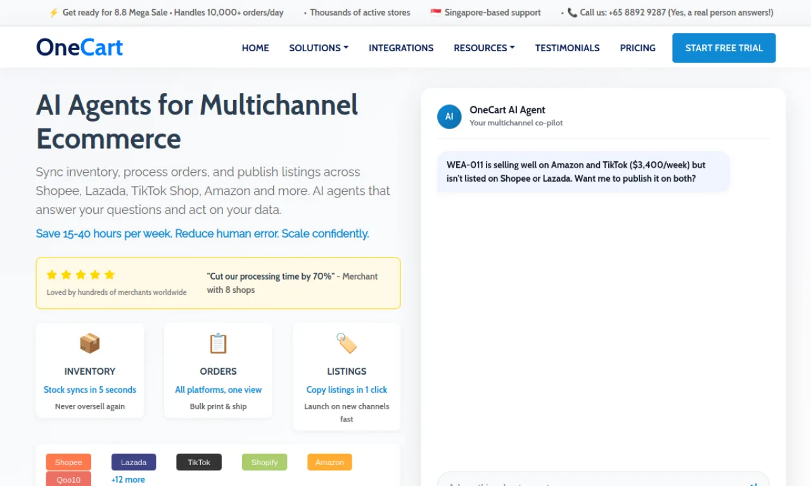Click the INVENTORY card heading
The image size is (811, 486).
90,371
